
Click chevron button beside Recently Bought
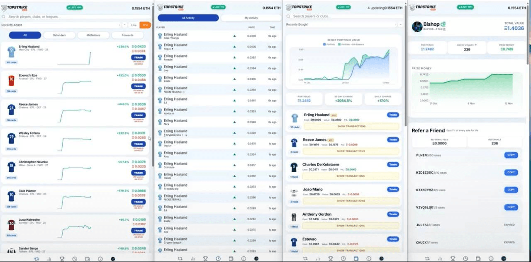point(400,24)
